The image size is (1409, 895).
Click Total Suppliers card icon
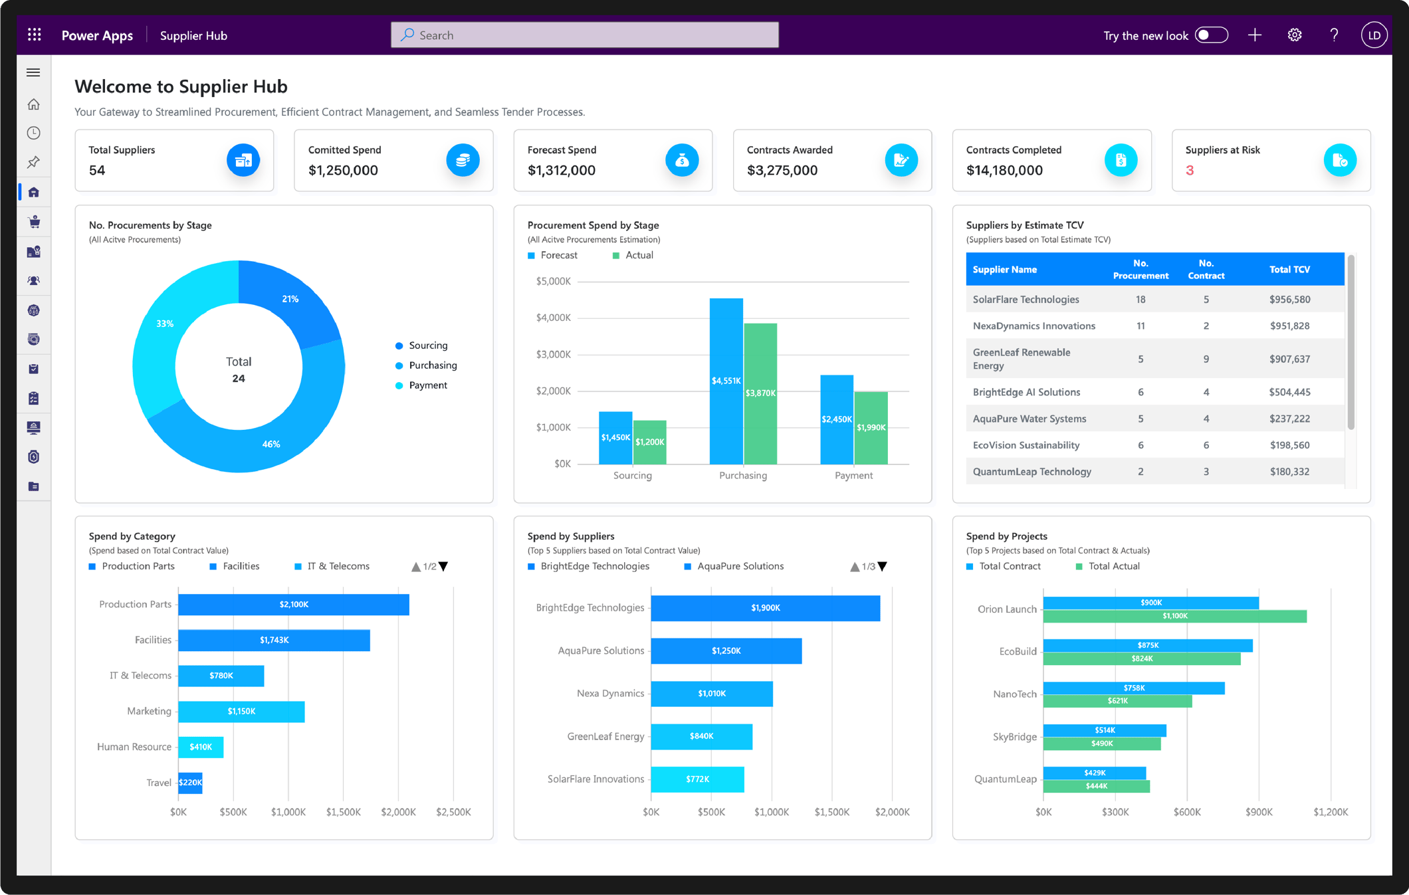click(x=243, y=160)
